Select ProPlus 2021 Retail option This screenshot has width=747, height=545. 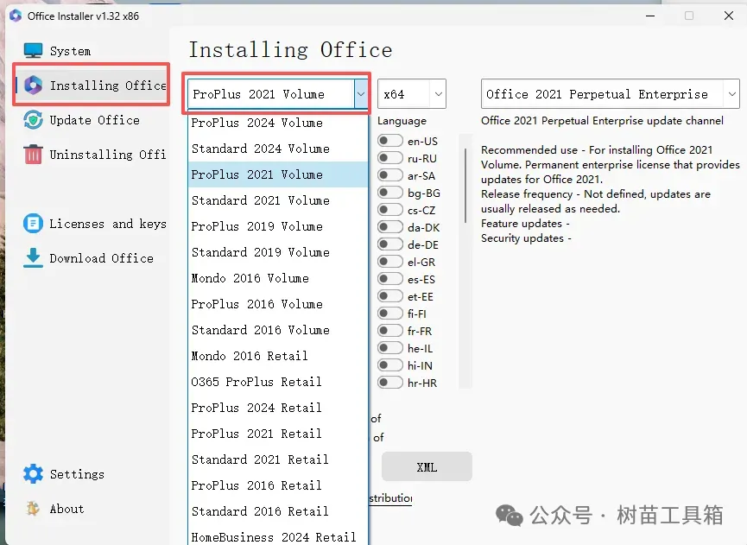pyautogui.click(x=278, y=434)
